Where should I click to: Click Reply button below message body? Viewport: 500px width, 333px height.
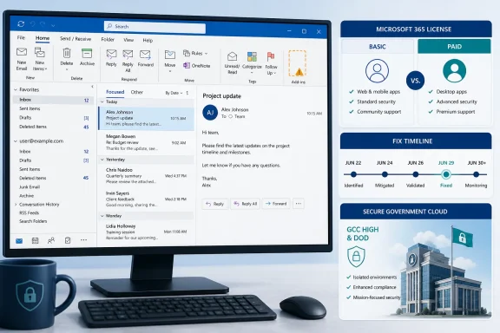pyautogui.click(x=215, y=204)
